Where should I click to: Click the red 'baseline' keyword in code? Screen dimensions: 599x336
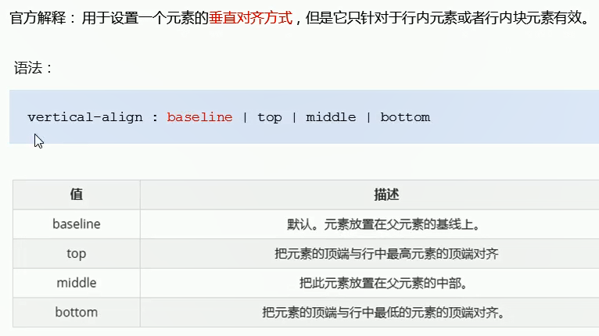[199, 117]
